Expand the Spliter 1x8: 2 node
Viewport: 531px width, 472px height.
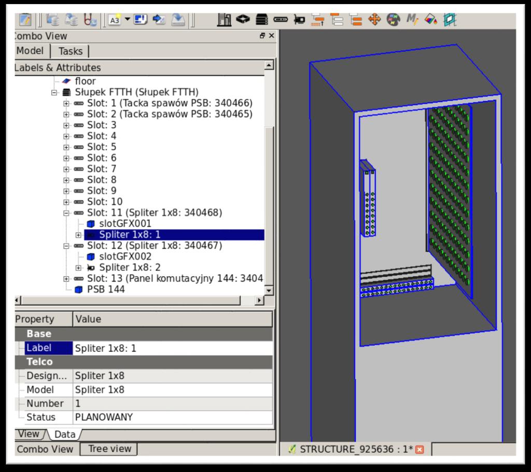pyautogui.click(x=79, y=268)
